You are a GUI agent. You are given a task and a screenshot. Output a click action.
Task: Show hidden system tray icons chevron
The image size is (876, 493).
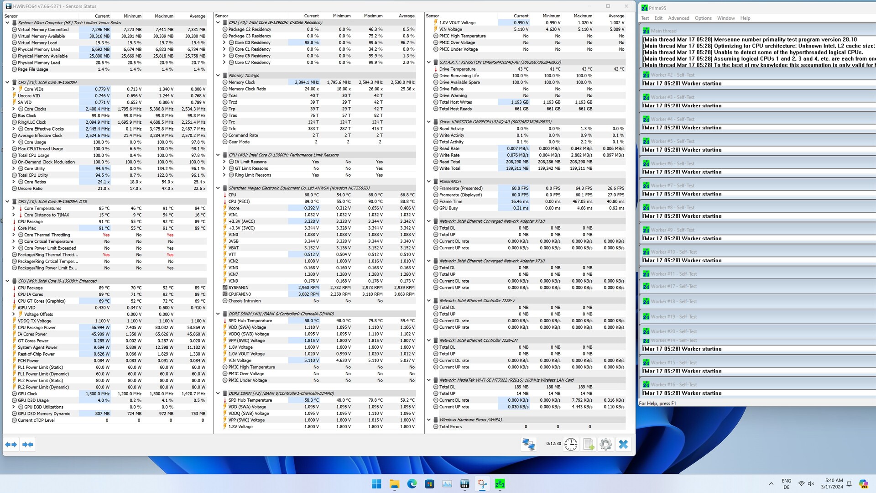click(771, 484)
